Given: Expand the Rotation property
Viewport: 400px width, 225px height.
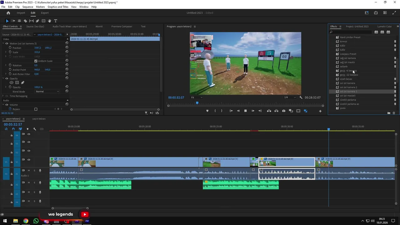Looking at the screenshot, I should pyautogui.click(x=6, y=65).
